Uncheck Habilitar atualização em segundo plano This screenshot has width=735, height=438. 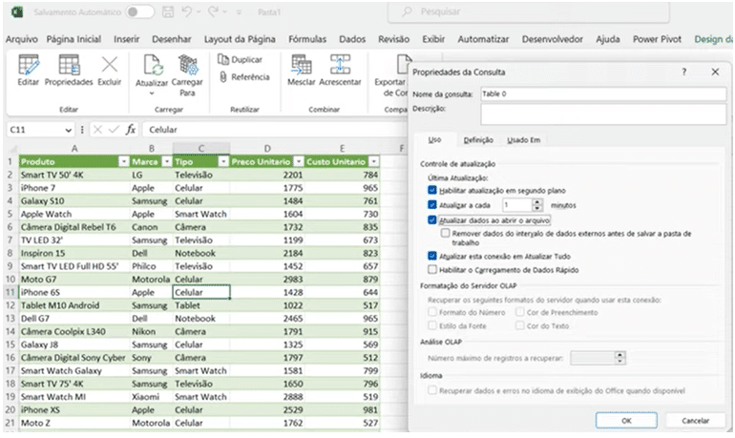click(x=432, y=190)
